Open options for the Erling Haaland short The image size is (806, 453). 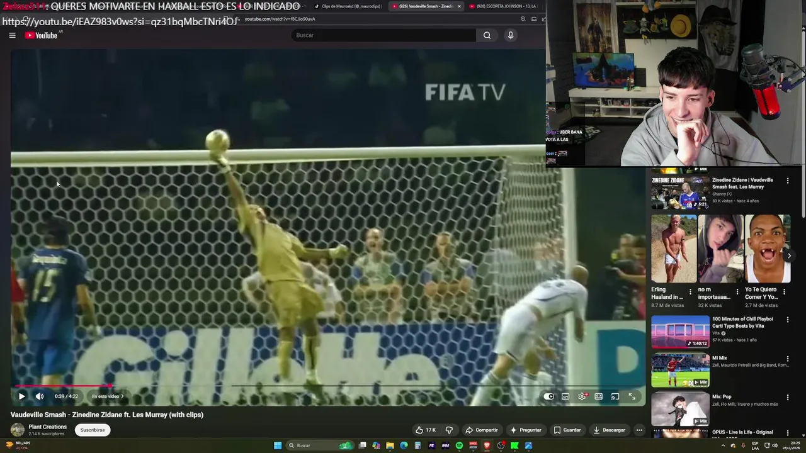[690, 292]
